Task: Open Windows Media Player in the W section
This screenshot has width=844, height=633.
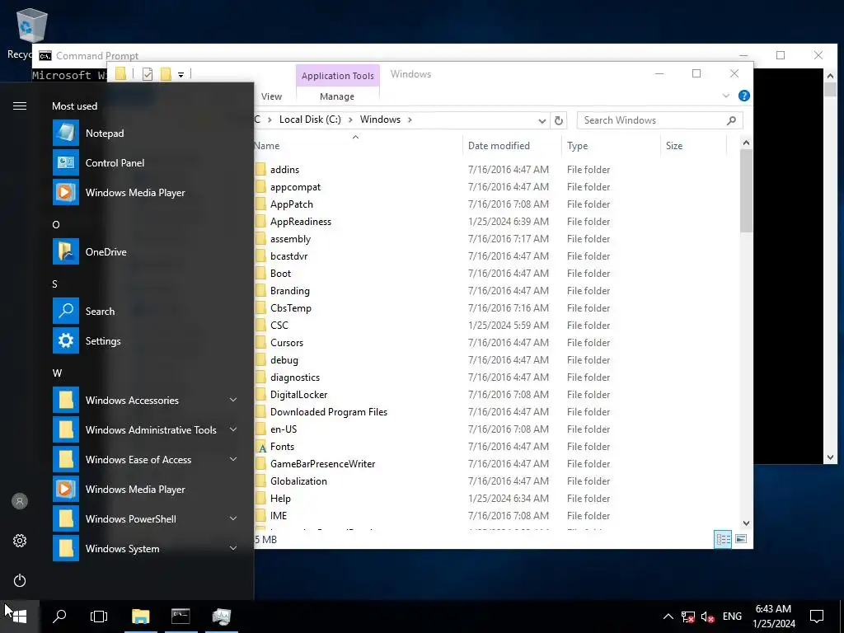Action: pos(145,490)
